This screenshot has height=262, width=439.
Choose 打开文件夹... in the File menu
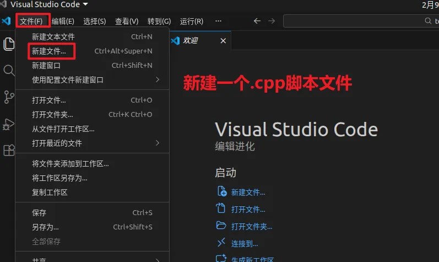pyautogui.click(x=93, y=114)
